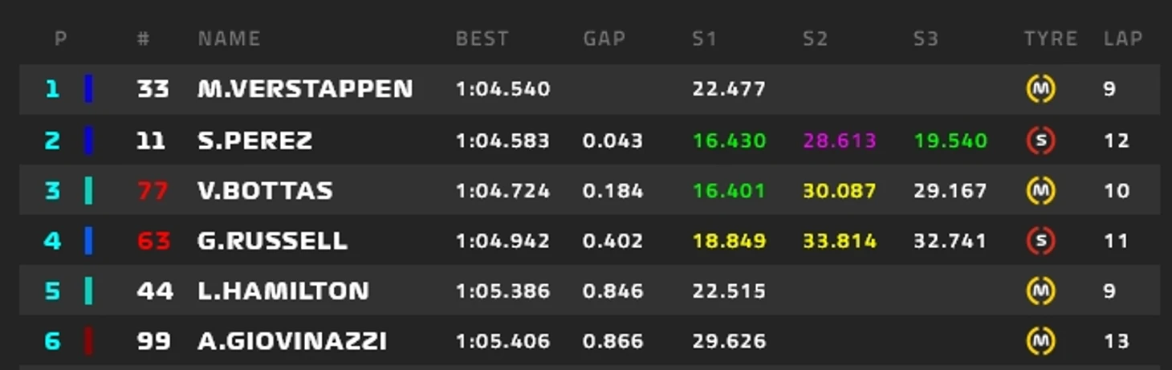This screenshot has width=1172, height=370.
Task: Click Russell's soft tyre icon
Action: 1041,241
